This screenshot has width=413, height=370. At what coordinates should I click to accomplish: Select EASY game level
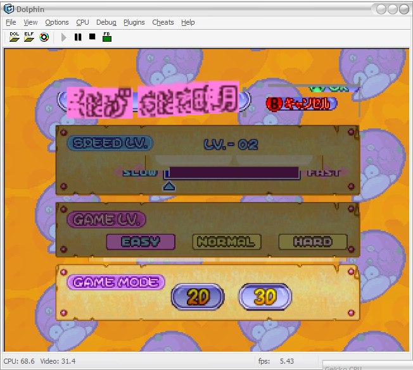(141, 242)
